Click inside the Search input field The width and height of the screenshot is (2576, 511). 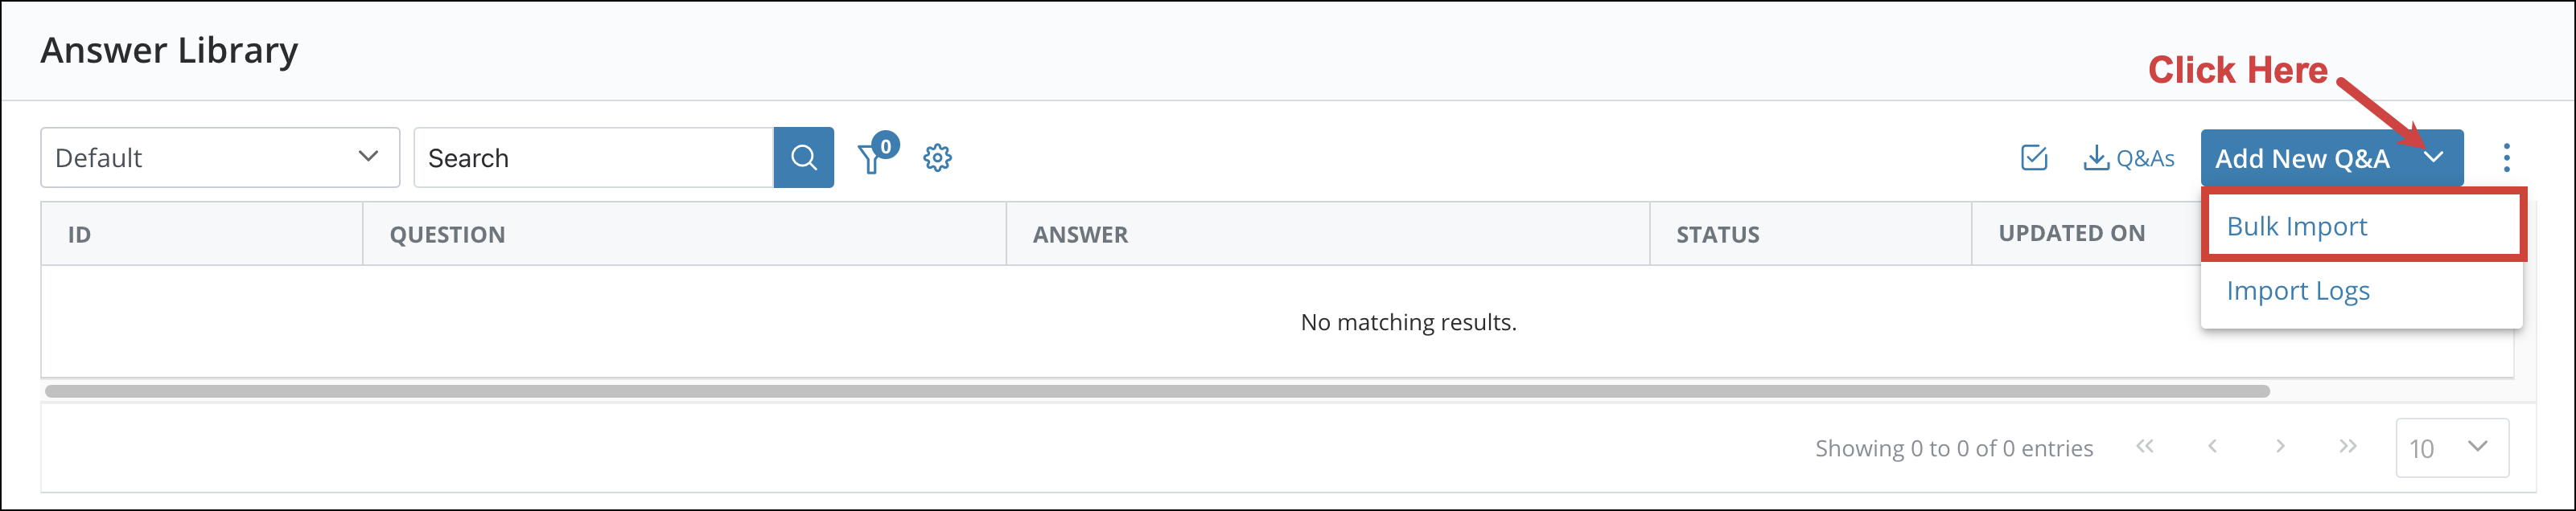(590, 157)
